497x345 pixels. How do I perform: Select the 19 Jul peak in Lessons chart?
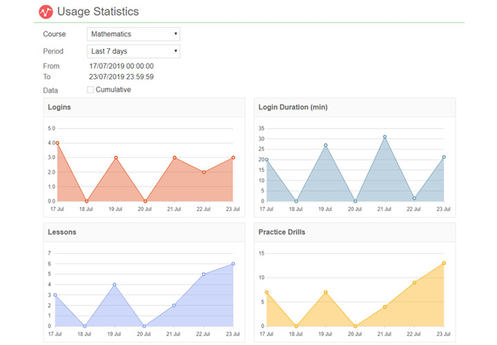tap(115, 284)
